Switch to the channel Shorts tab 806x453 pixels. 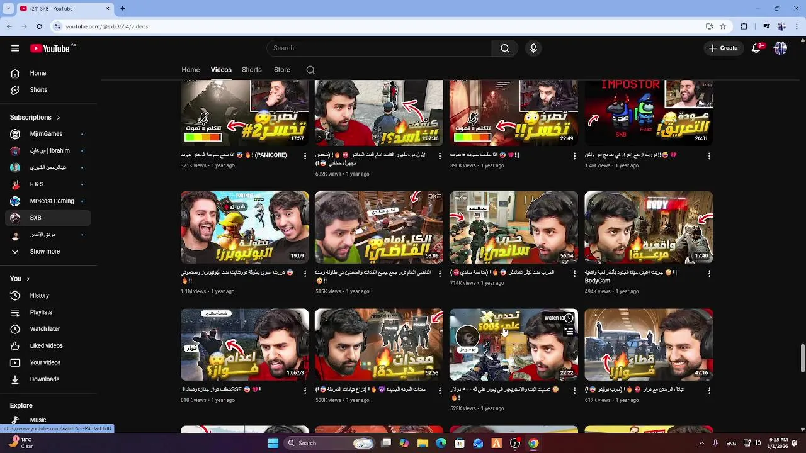point(252,70)
